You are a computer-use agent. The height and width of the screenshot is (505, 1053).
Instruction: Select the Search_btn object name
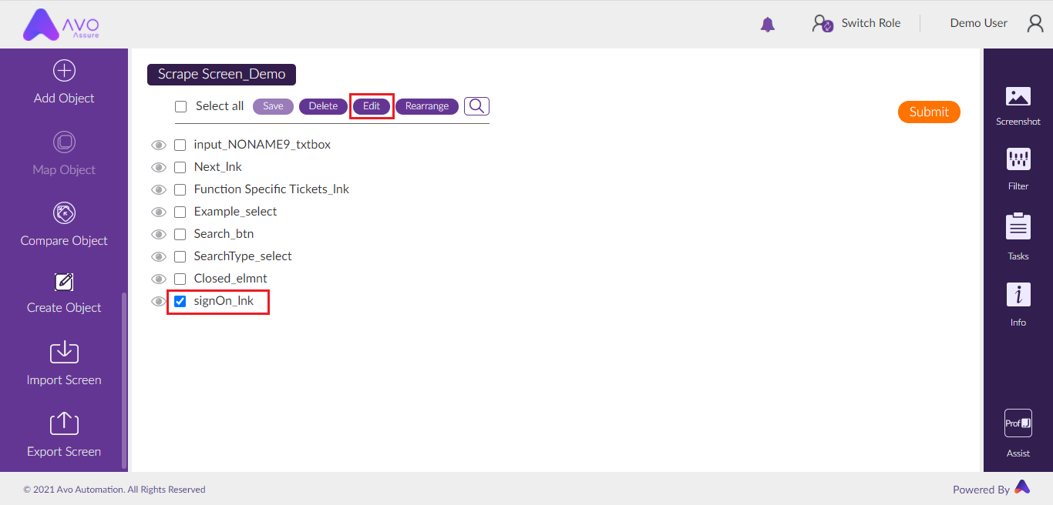pos(224,234)
